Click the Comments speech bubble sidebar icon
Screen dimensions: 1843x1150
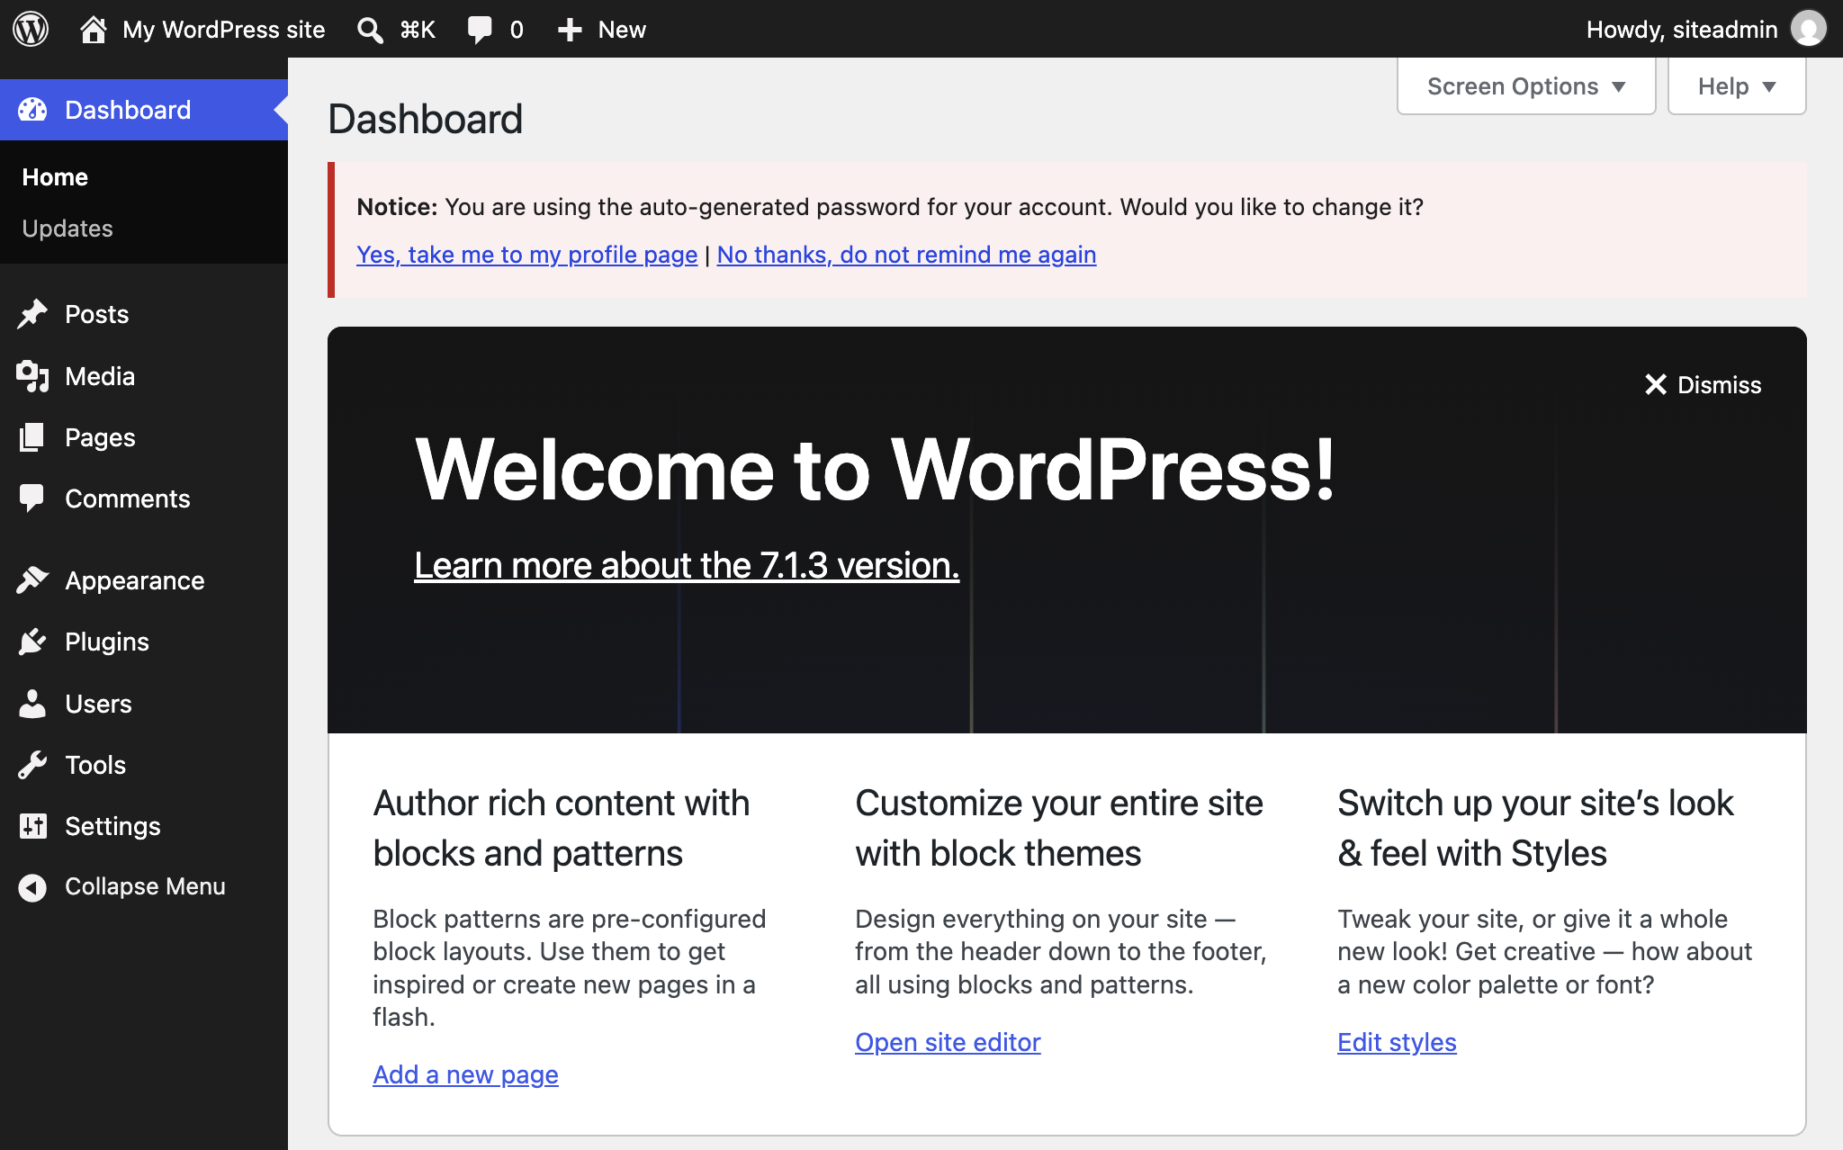32,499
